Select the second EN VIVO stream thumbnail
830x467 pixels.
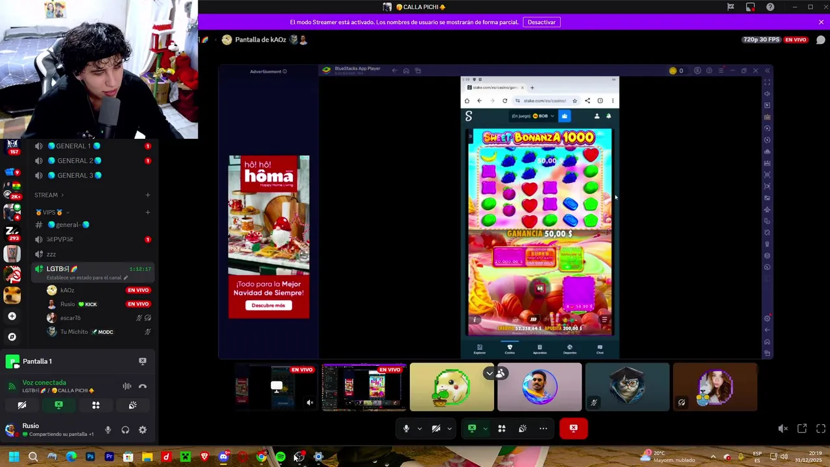pos(364,387)
